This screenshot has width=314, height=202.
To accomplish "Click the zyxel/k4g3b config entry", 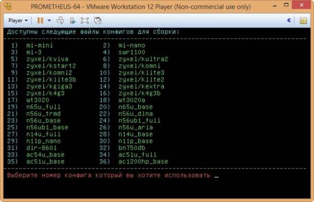I will pos(140,93).
